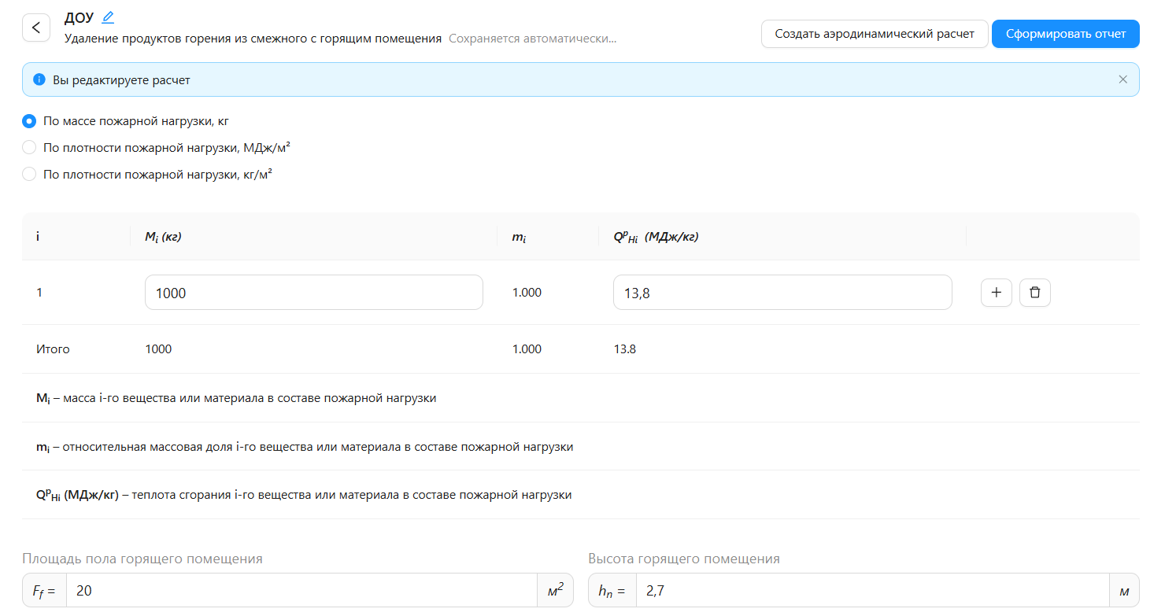Choose 'По плотности пожарной нагрузки, кг/м²' option
Viewport: 1165px width, 616px height.
(x=29, y=174)
